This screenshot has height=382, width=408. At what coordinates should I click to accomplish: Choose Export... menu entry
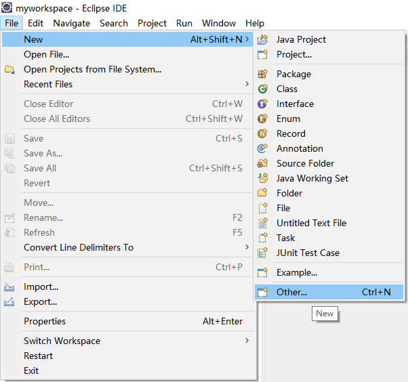point(127,301)
